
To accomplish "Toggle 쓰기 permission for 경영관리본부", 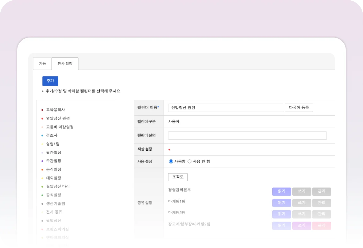I will coord(302,191).
